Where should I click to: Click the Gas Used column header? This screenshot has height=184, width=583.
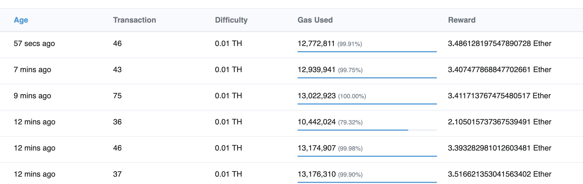pyautogui.click(x=315, y=20)
